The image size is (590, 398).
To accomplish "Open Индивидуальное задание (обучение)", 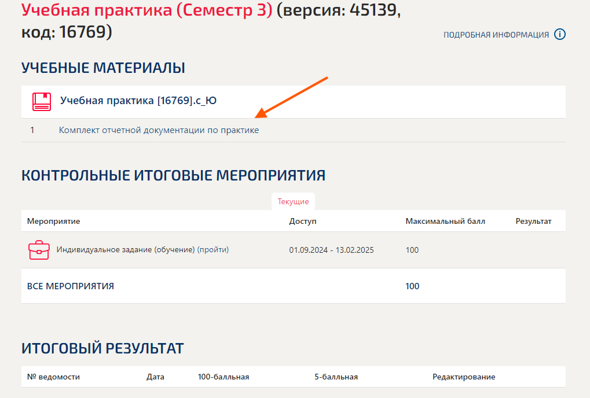I will pos(125,250).
